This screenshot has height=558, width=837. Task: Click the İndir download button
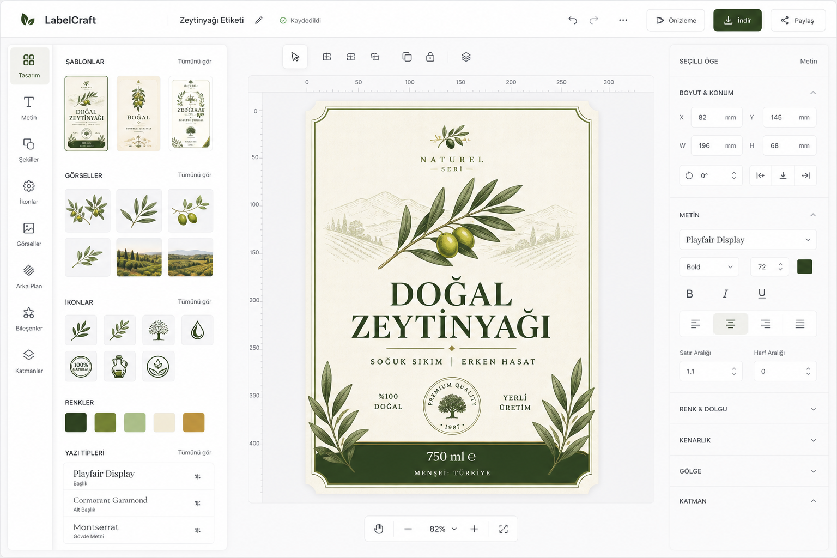[737, 20]
